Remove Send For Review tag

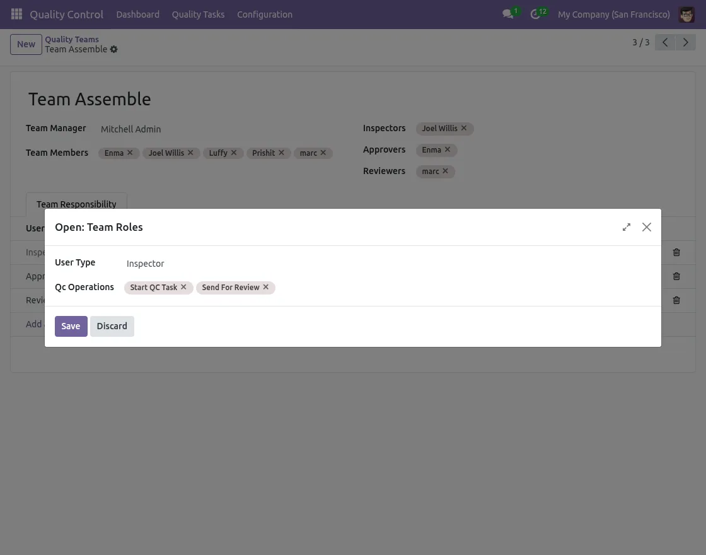tap(266, 287)
